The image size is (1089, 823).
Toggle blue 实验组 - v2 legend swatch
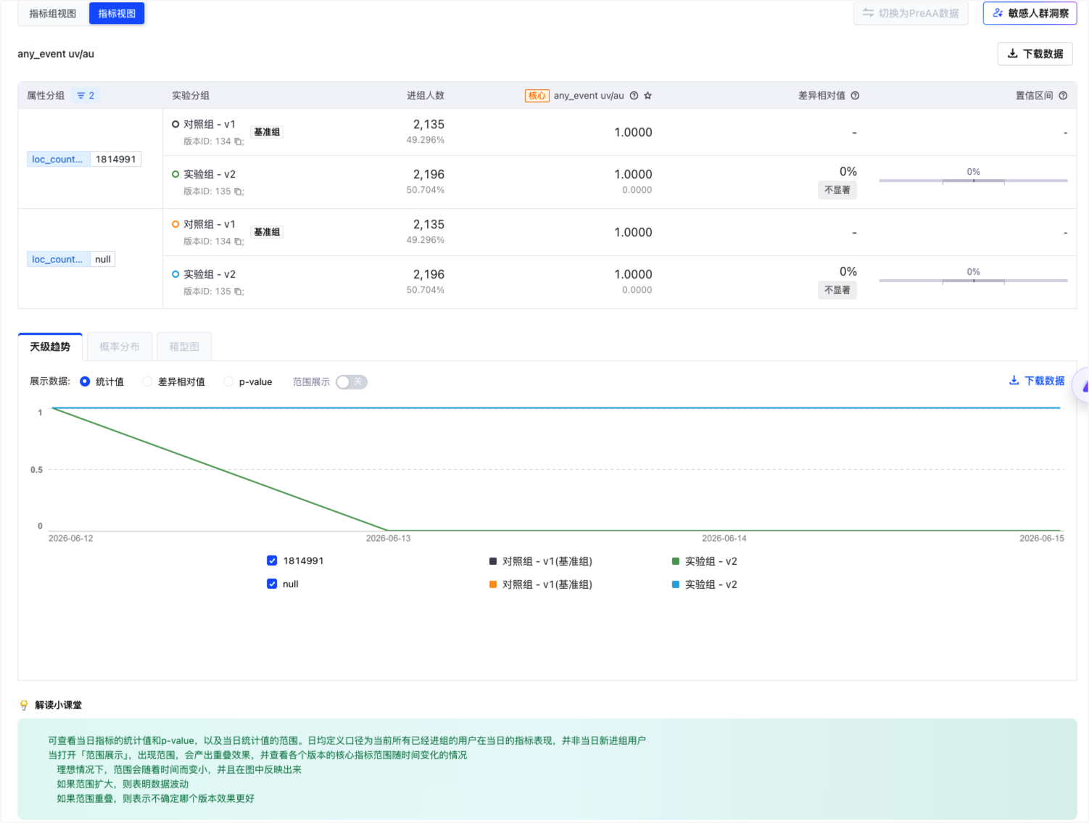click(676, 584)
